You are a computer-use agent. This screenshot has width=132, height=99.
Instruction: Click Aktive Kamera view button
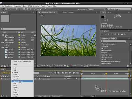pos(94,66)
